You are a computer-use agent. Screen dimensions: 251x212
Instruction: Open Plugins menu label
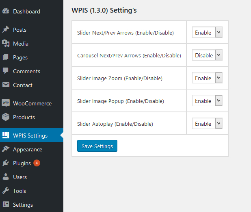pyautogui.click(x=22, y=164)
